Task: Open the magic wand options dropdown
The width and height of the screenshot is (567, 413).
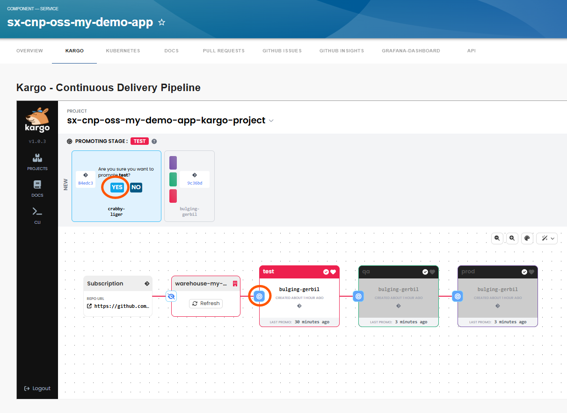Action: coord(547,238)
